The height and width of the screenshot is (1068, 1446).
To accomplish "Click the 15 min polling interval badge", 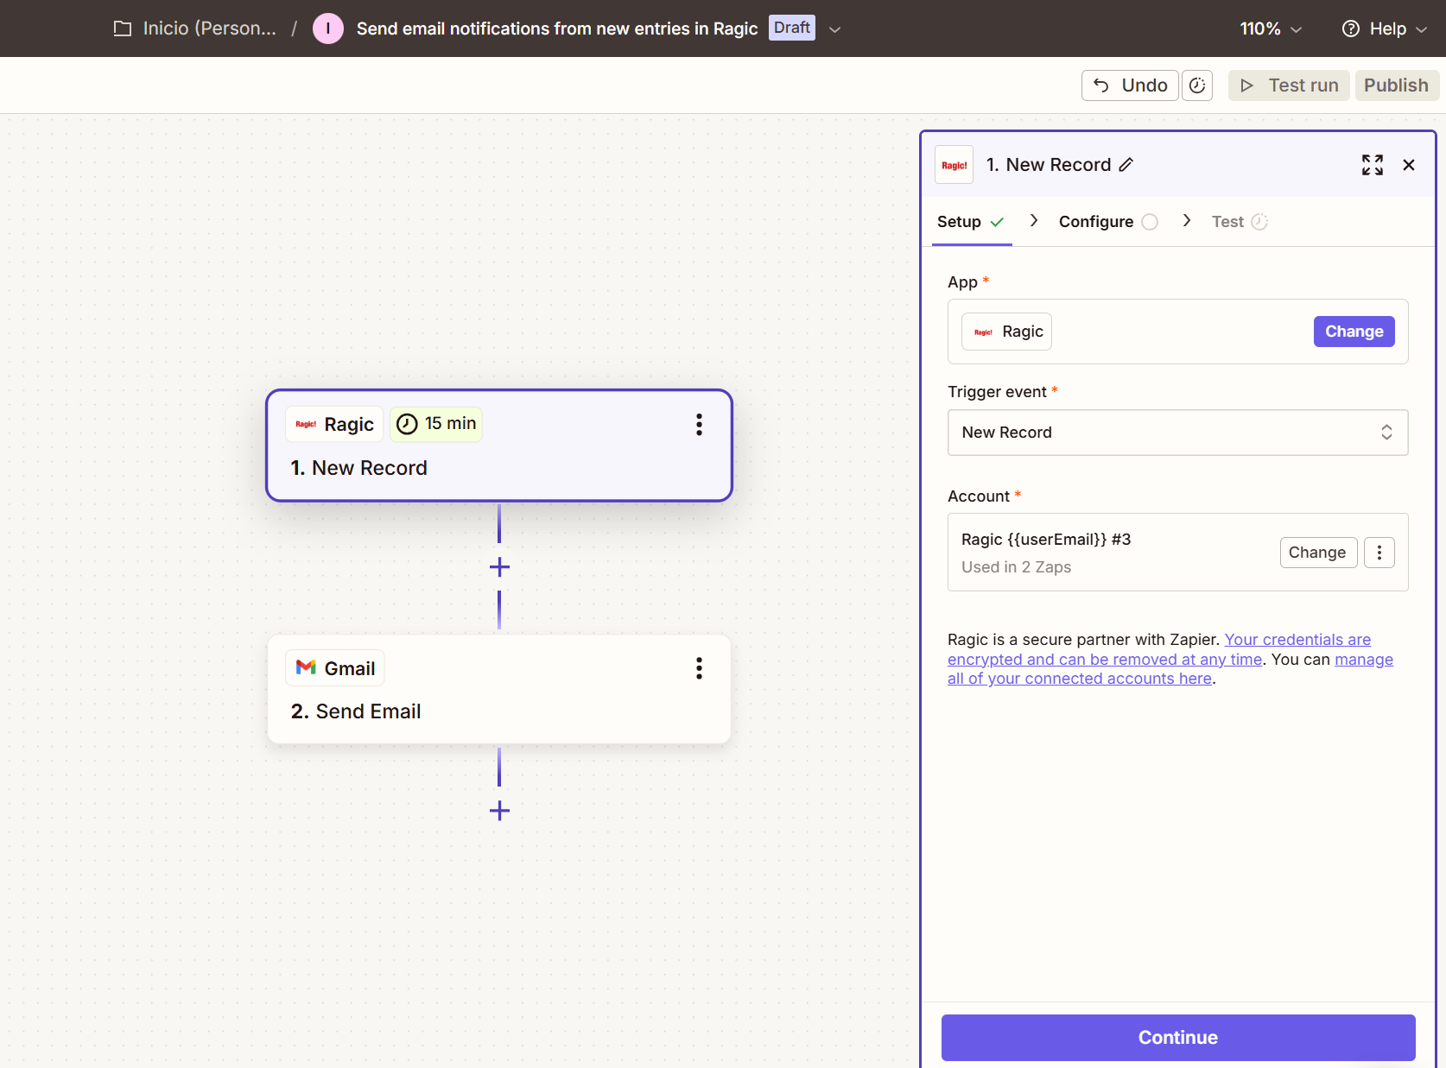I will coord(436,424).
